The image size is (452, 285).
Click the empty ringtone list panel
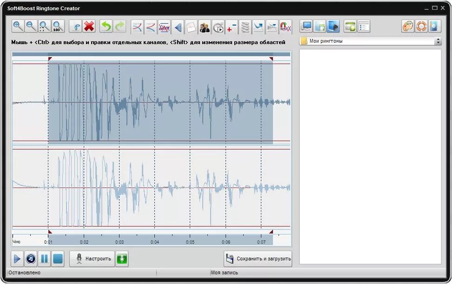point(370,156)
